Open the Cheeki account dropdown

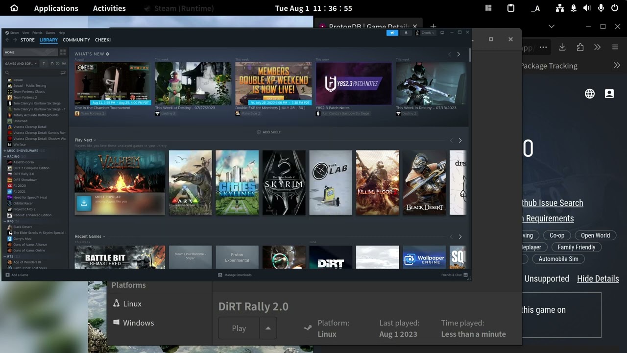425,33
